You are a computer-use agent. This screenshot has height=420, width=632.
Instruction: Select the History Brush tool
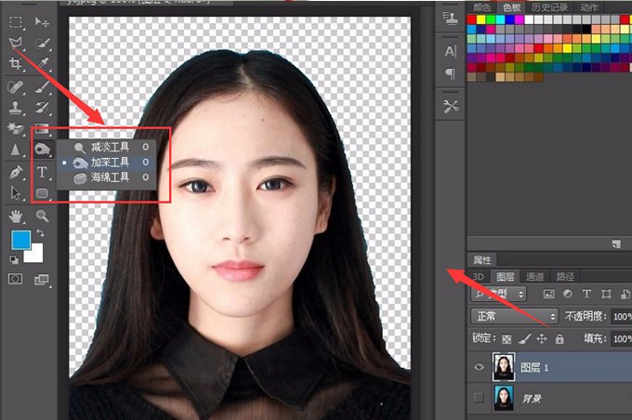42,108
